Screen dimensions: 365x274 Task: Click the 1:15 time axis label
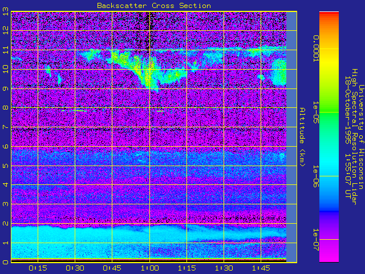[x=186, y=268]
